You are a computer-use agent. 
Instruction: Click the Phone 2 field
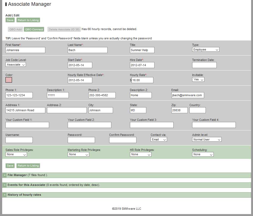click(x=102, y=95)
